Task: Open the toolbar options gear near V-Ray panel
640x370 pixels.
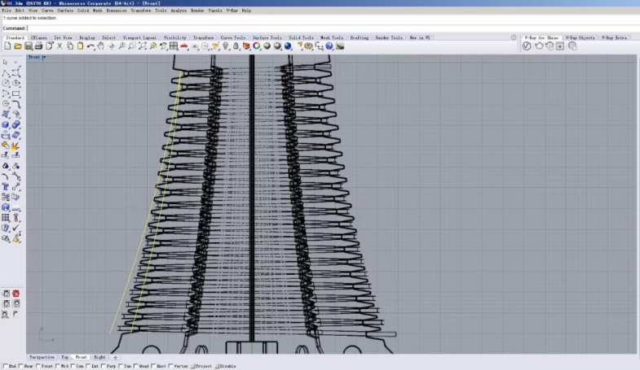Action: pos(514,37)
